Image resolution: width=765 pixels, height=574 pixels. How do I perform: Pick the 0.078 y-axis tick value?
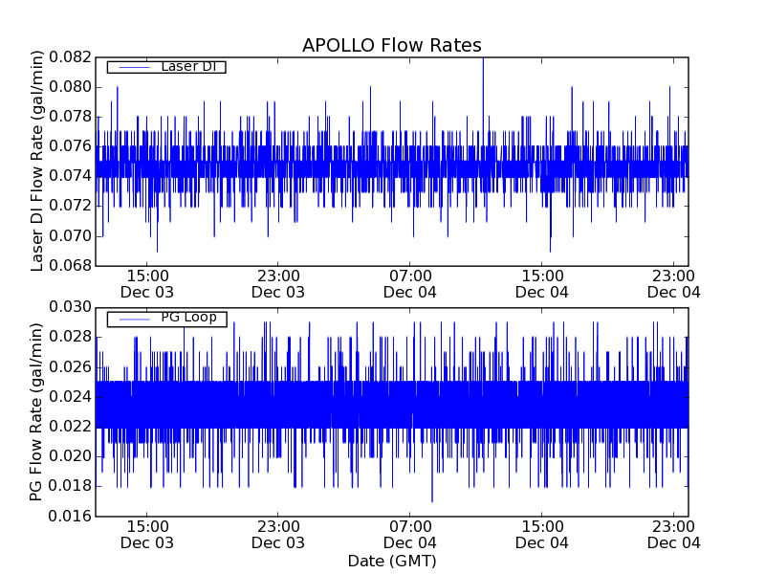[70, 117]
